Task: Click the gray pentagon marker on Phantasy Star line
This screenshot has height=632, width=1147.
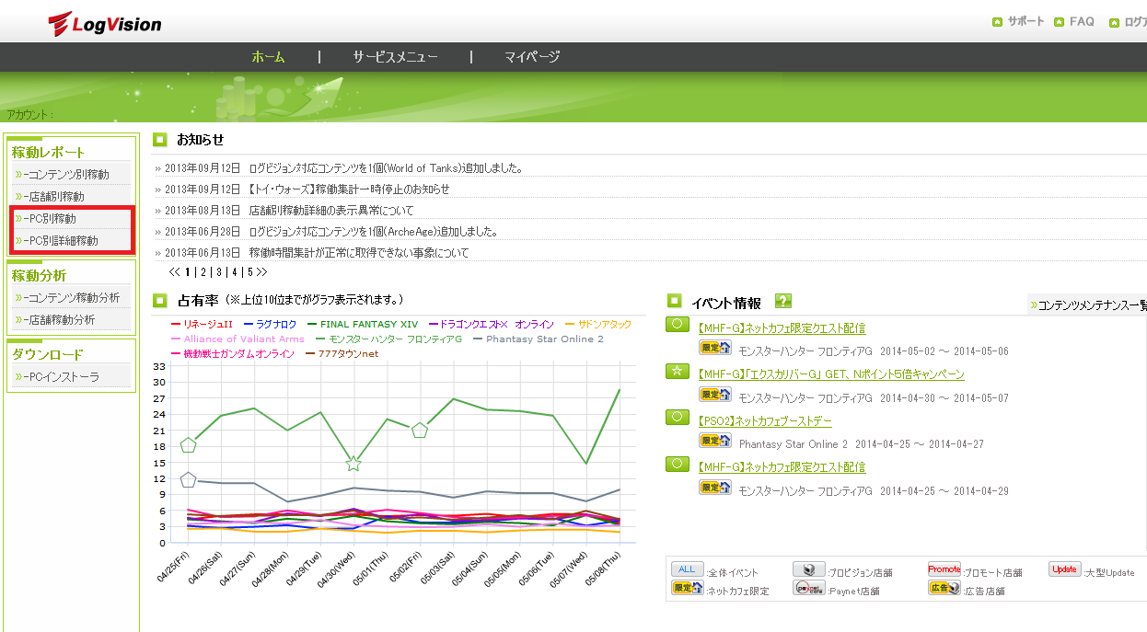Action: tap(189, 479)
